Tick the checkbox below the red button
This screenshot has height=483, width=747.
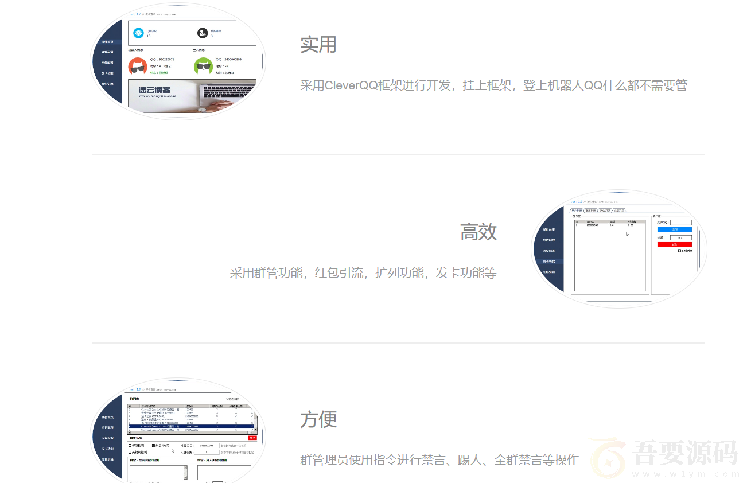pyautogui.click(x=680, y=251)
